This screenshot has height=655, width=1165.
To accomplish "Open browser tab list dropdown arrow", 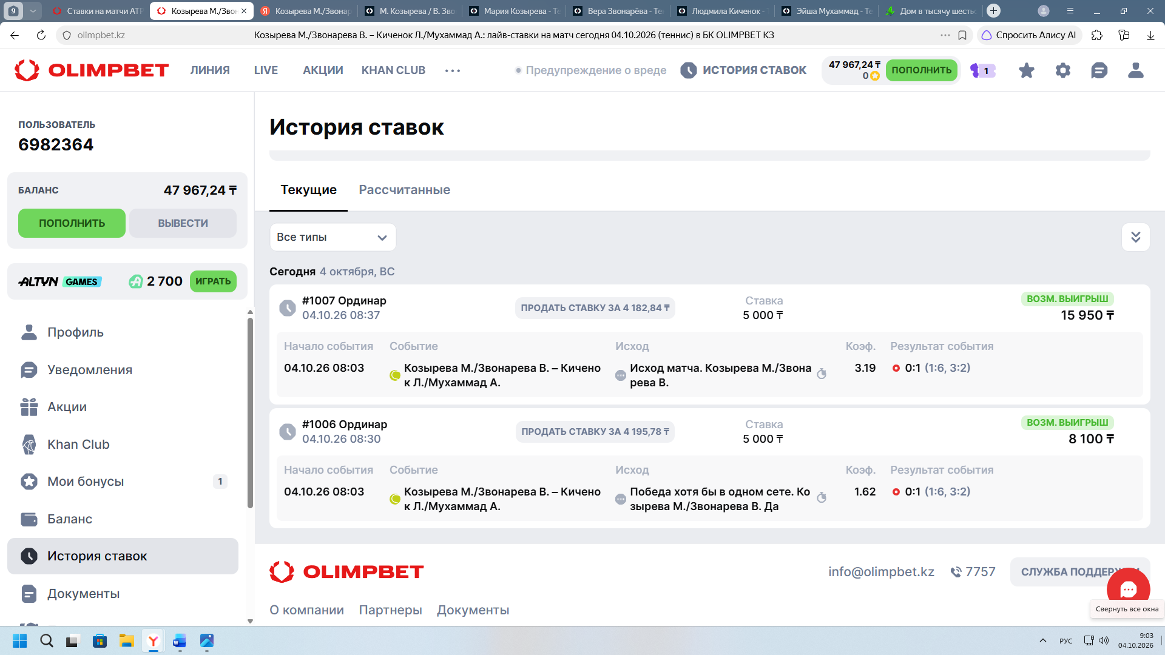I will 33,11.
